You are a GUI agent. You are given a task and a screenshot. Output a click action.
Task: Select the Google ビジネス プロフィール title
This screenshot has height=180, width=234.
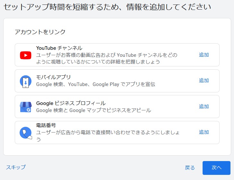coord(71,103)
